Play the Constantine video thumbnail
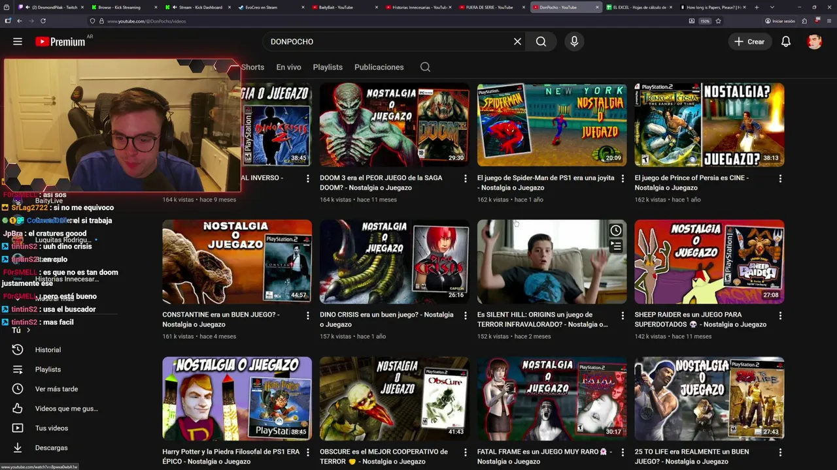Screen dimensions: 837x470 [x=237, y=262]
